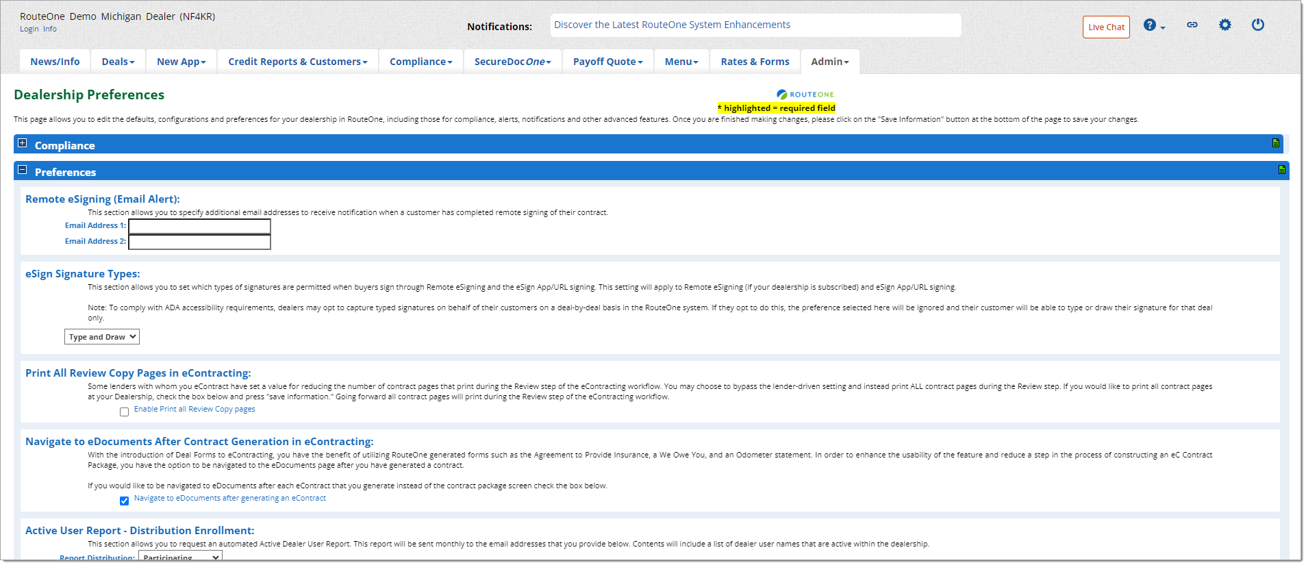Click the Live Chat button
This screenshot has height=565, width=1306.
tap(1106, 27)
